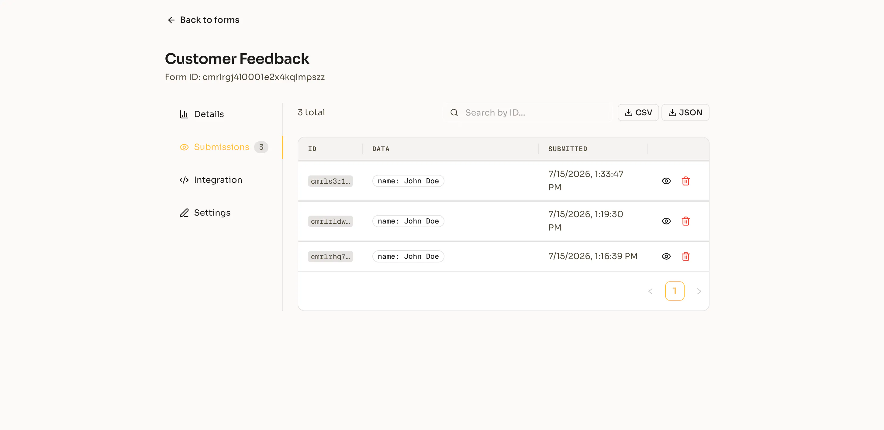Click the name tag in cmrlrldw row

408,221
